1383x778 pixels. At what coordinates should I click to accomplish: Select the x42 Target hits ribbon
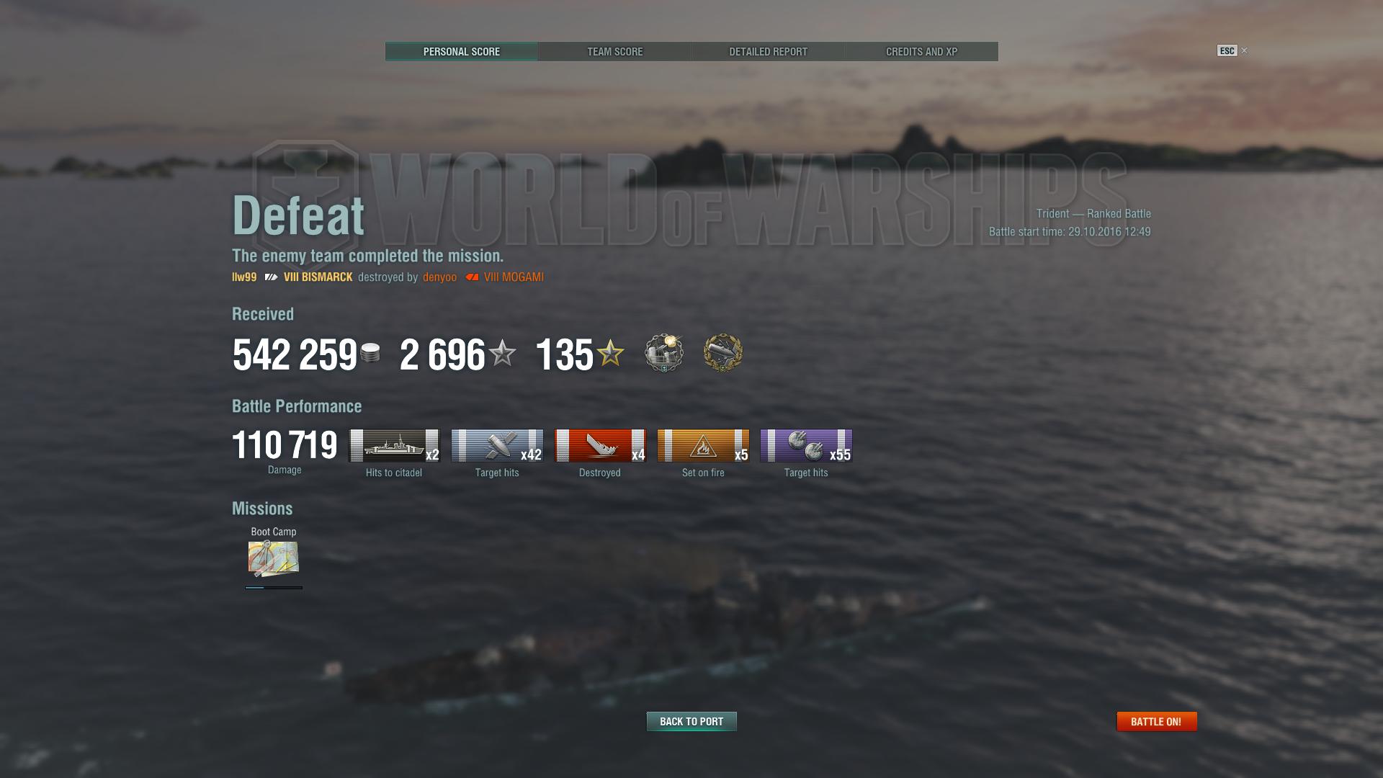pyautogui.click(x=497, y=446)
